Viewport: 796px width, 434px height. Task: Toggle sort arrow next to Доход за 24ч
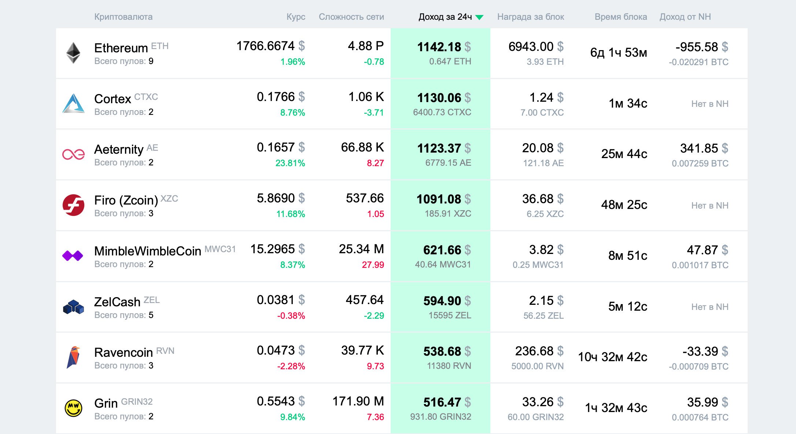click(479, 17)
